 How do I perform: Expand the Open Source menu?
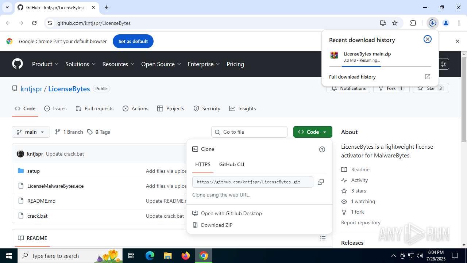(161, 64)
